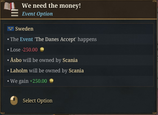Click the Laholm location name
The image size is (158, 115).
pos(19,71)
